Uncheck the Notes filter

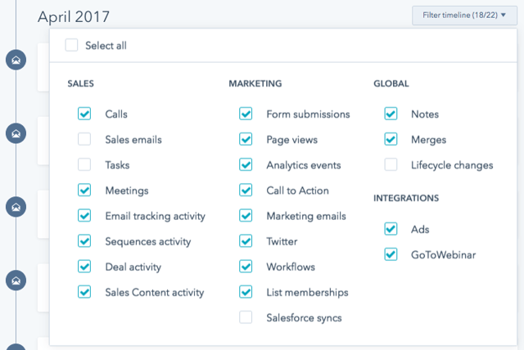click(391, 114)
